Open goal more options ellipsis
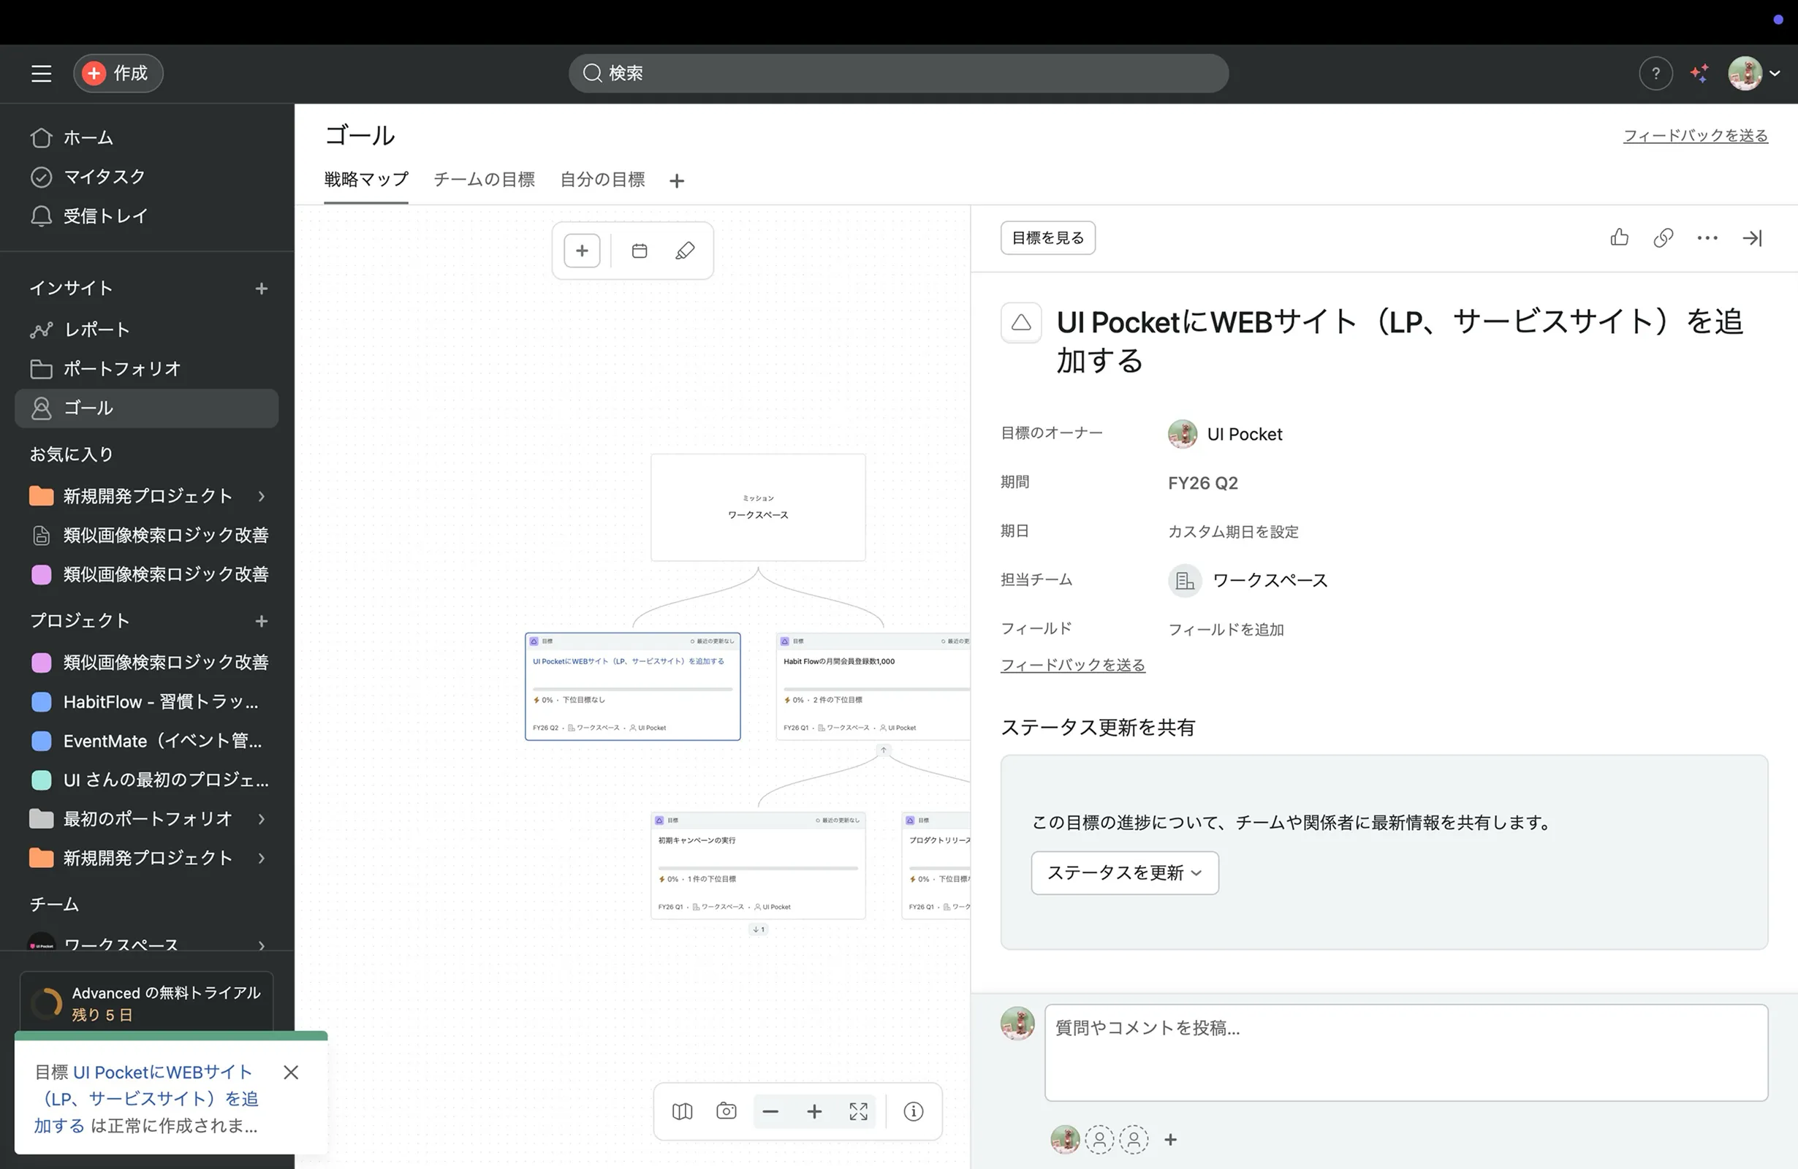1798x1169 pixels. coord(1707,238)
